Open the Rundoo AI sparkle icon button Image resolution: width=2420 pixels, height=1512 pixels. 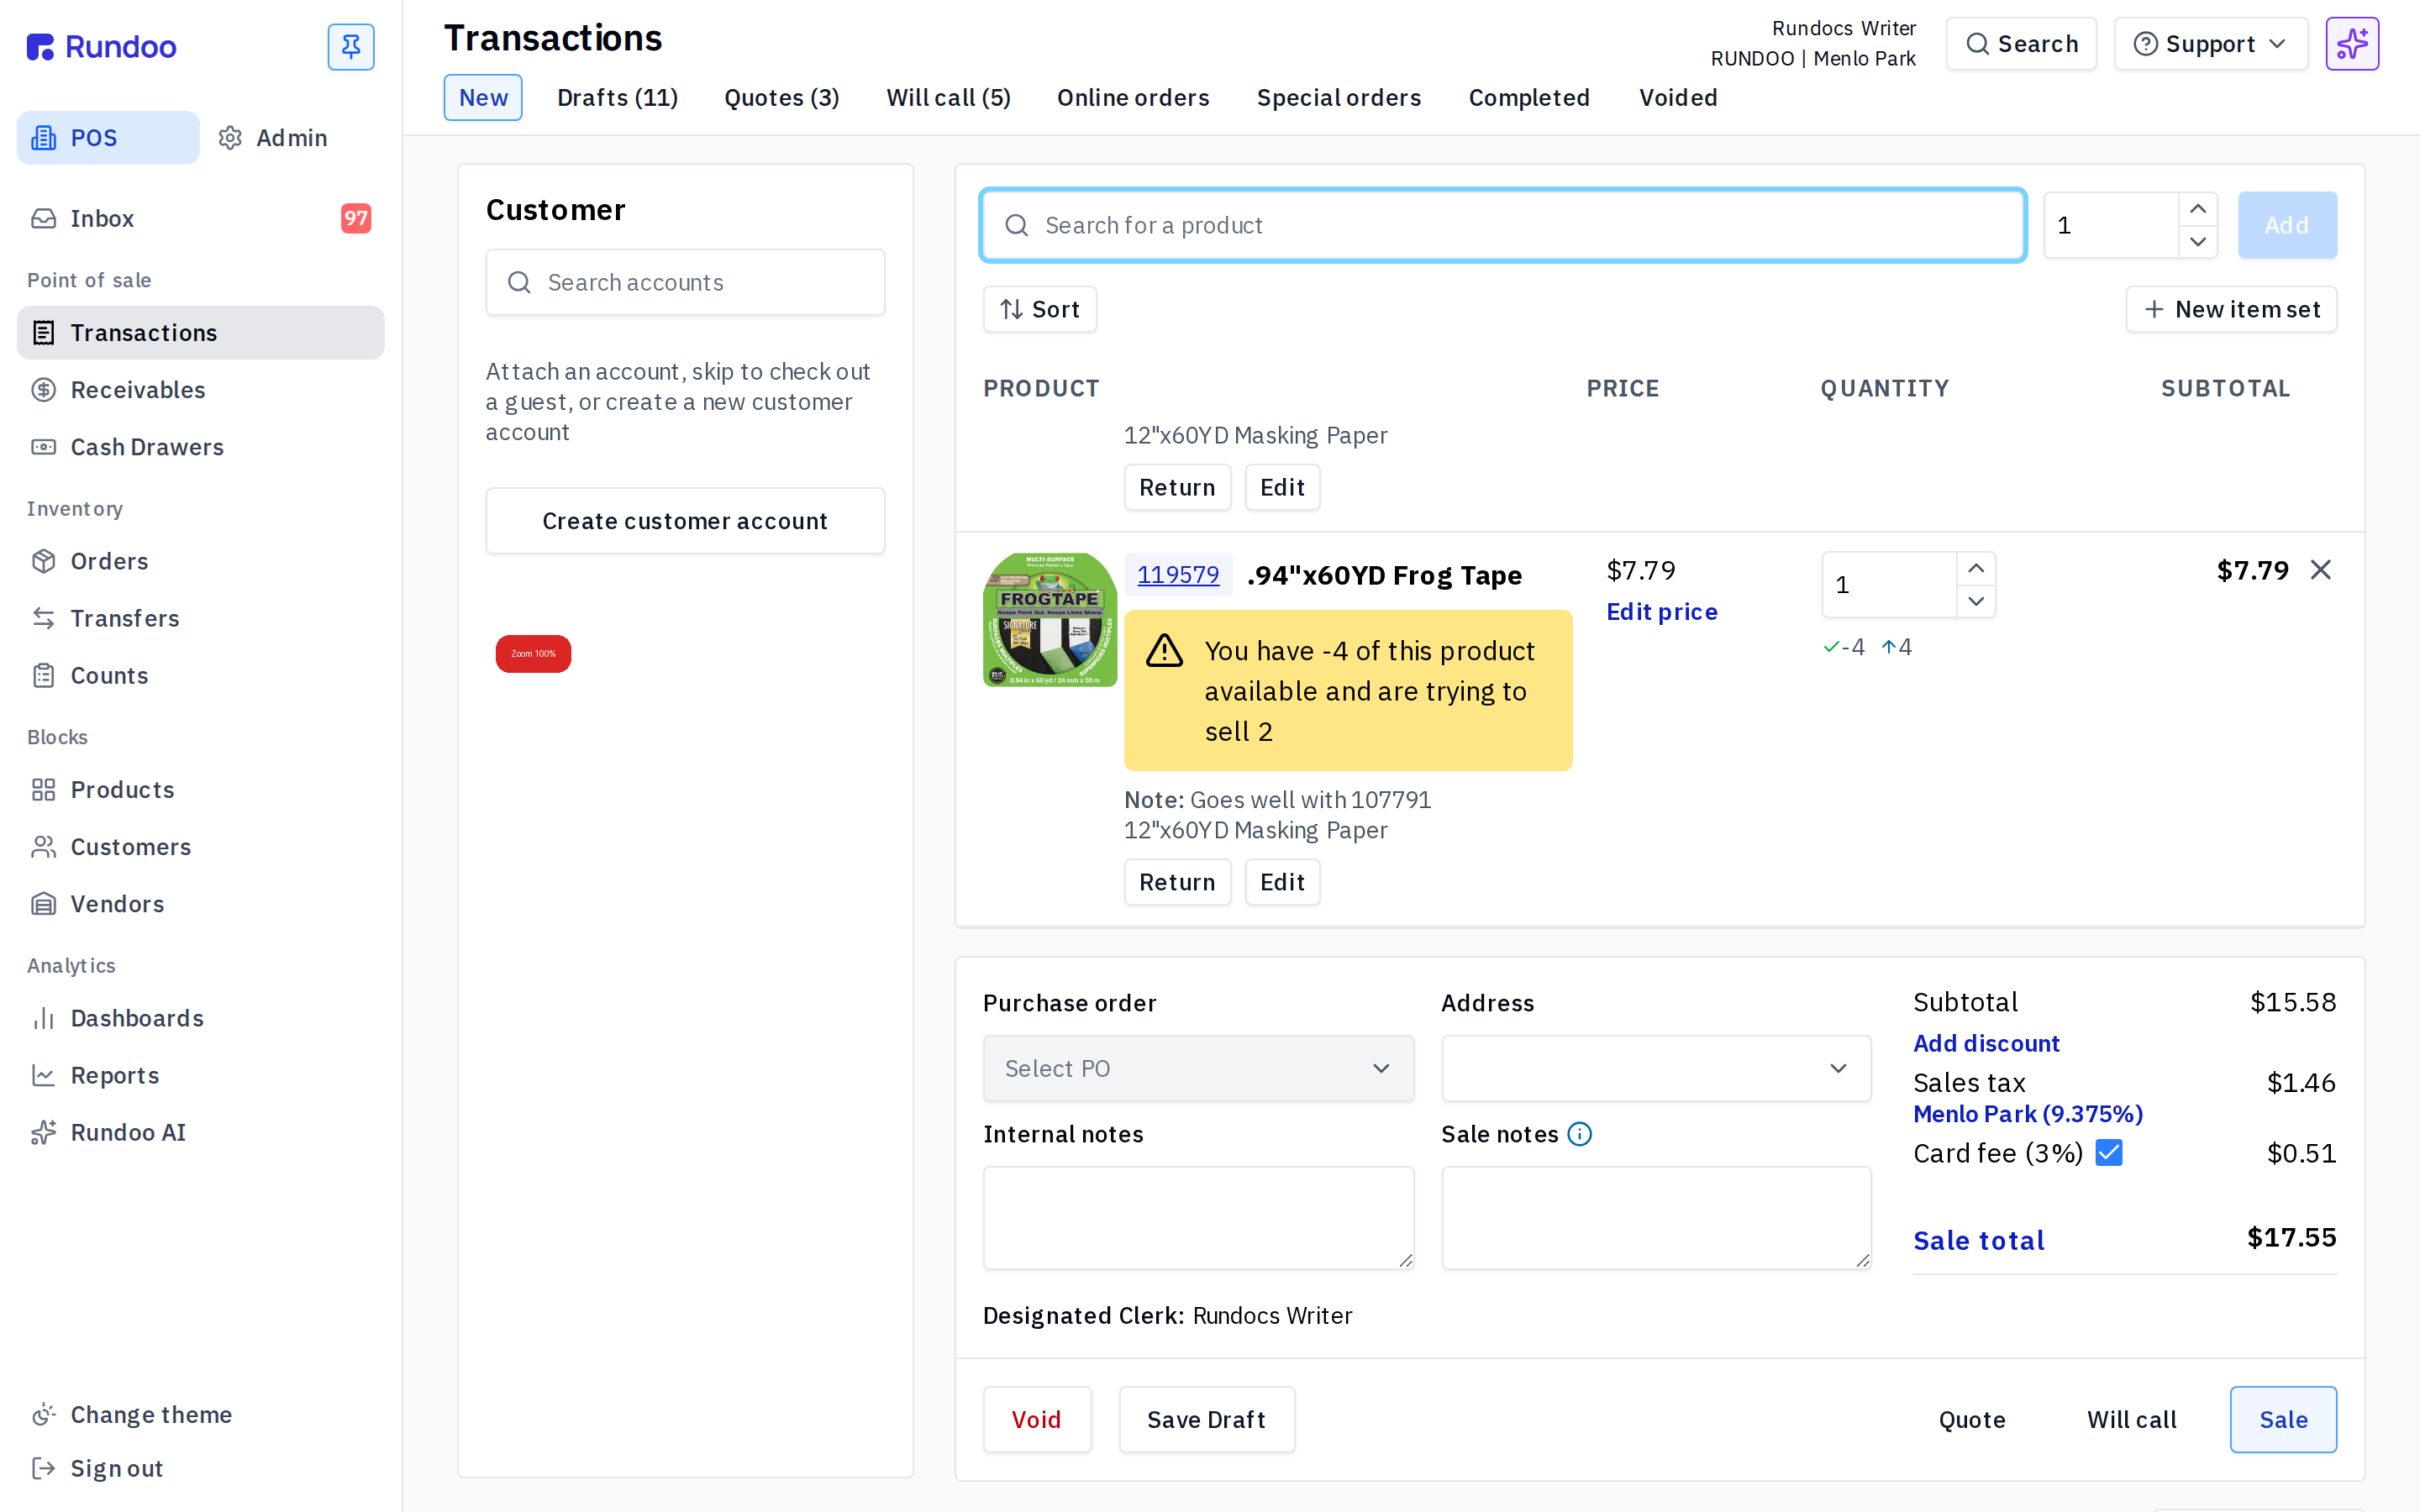coord(2352,44)
